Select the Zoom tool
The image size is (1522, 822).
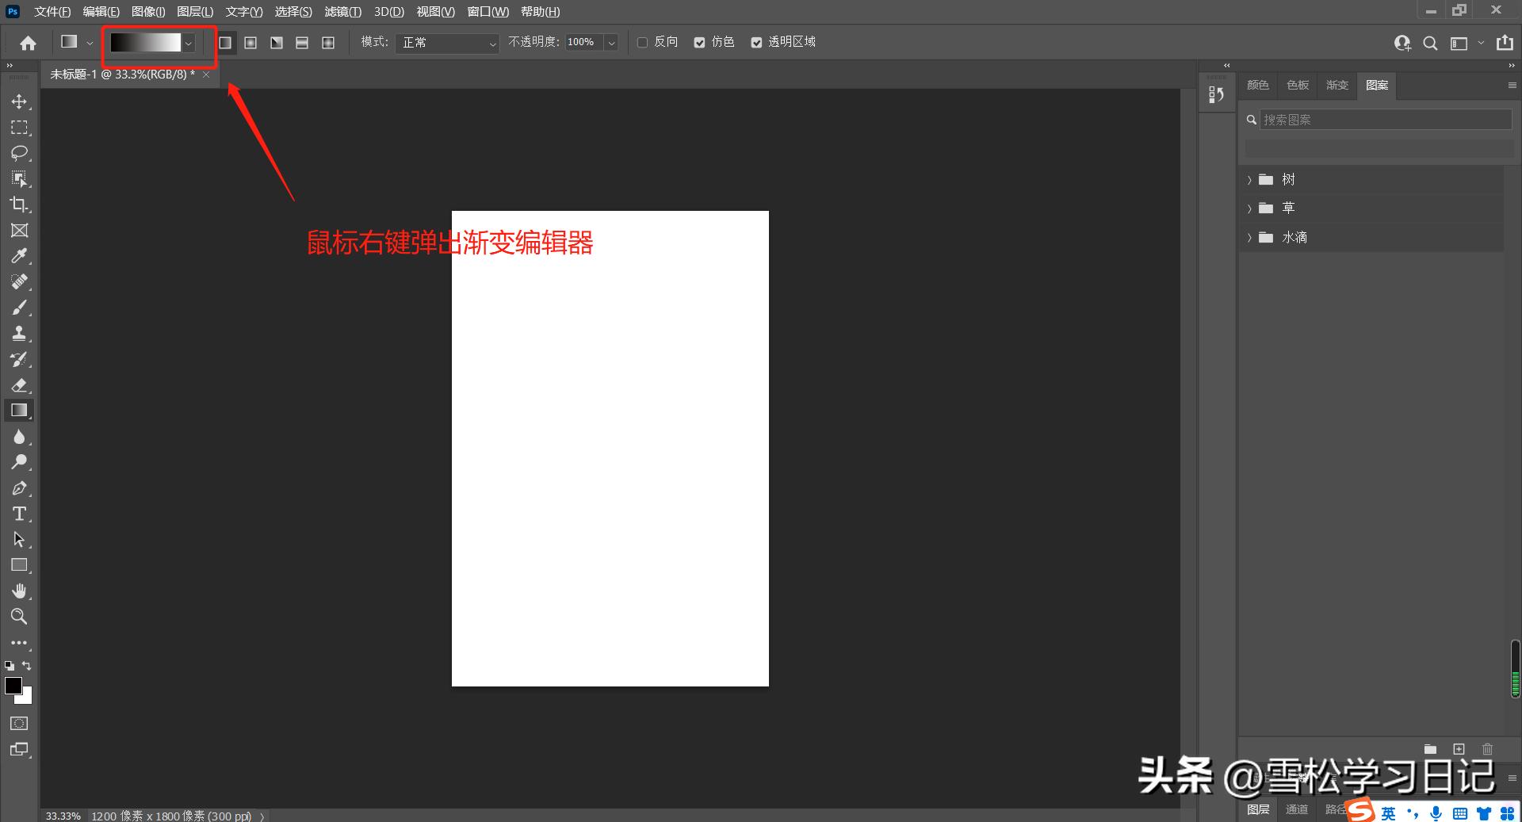(20, 617)
